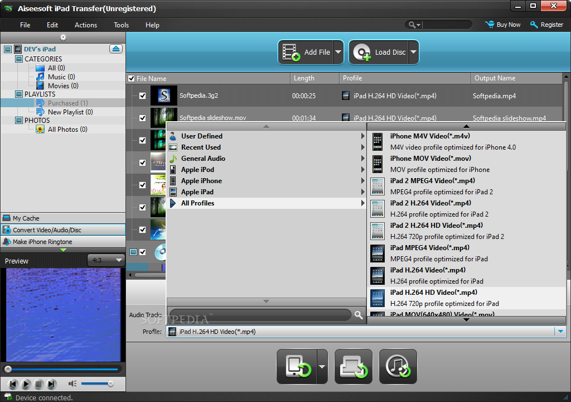
Task: Choose iPhone M4V Video(*.m4v) profile
Action: point(467,142)
